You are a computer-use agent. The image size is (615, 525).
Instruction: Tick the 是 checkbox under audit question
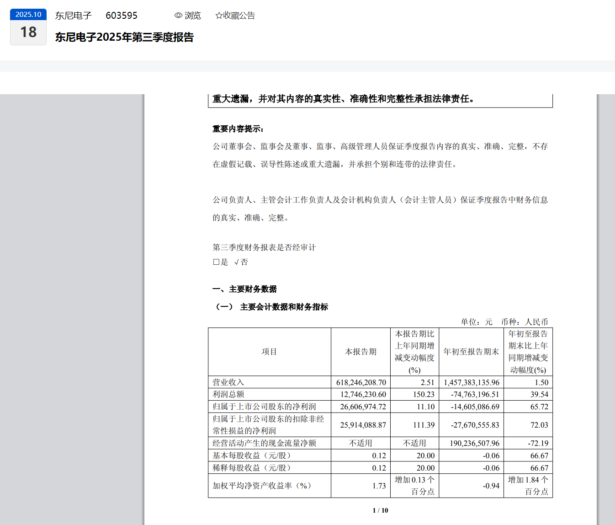[x=216, y=262]
